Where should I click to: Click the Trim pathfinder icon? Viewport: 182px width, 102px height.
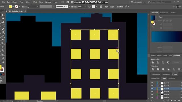(x=158, y=69)
